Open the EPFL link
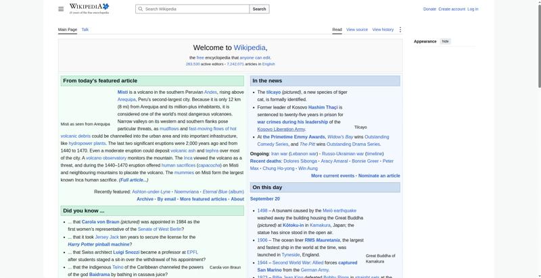This screenshot has width=541, height=278. coord(192,252)
